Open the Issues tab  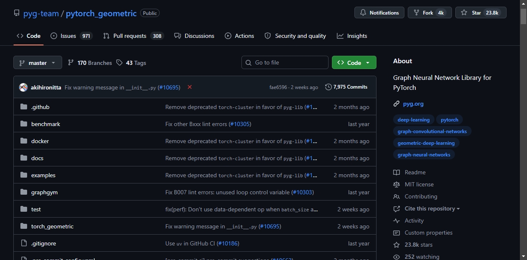[x=71, y=36]
